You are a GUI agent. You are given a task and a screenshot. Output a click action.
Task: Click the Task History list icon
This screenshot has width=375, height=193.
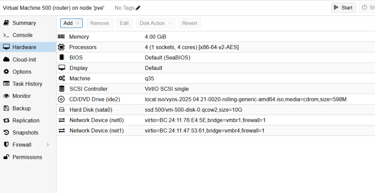(x=6, y=84)
